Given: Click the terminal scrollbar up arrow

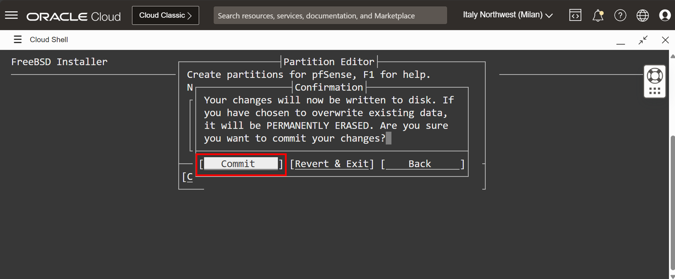Looking at the screenshot, I should pos(672,56).
